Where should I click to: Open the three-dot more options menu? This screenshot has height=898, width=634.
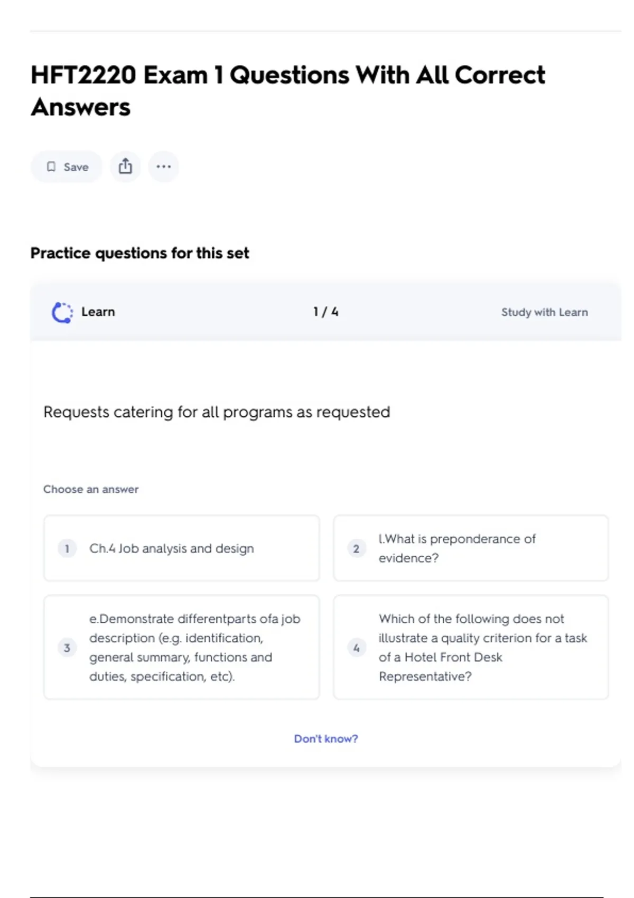[164, 167]
